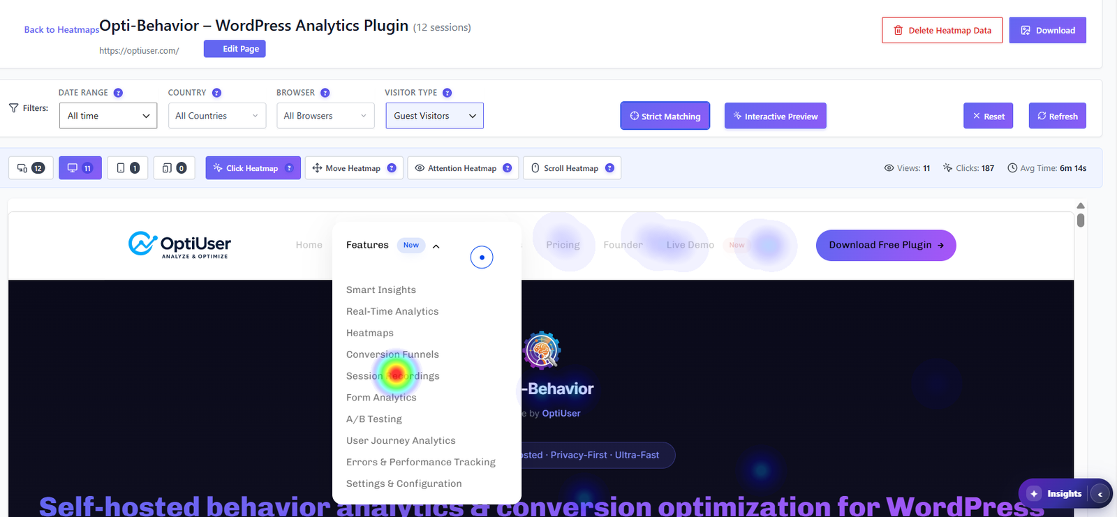
Task: Click the Opti-Behavior brain gear icon
Action: click(x=541, y=350)
